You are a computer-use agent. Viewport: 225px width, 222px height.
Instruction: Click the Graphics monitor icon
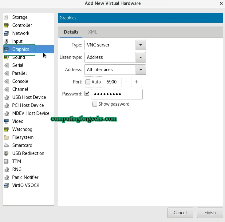(x=6, y=49)
